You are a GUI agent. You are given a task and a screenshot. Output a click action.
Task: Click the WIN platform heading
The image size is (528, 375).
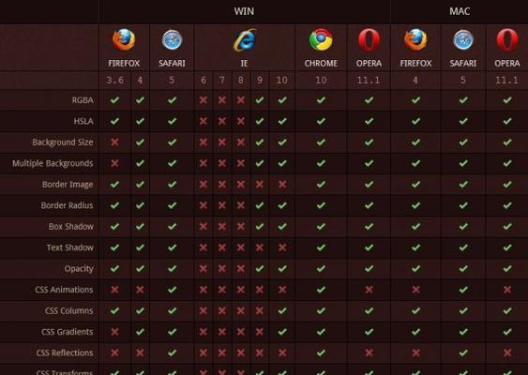pos(244,11)
